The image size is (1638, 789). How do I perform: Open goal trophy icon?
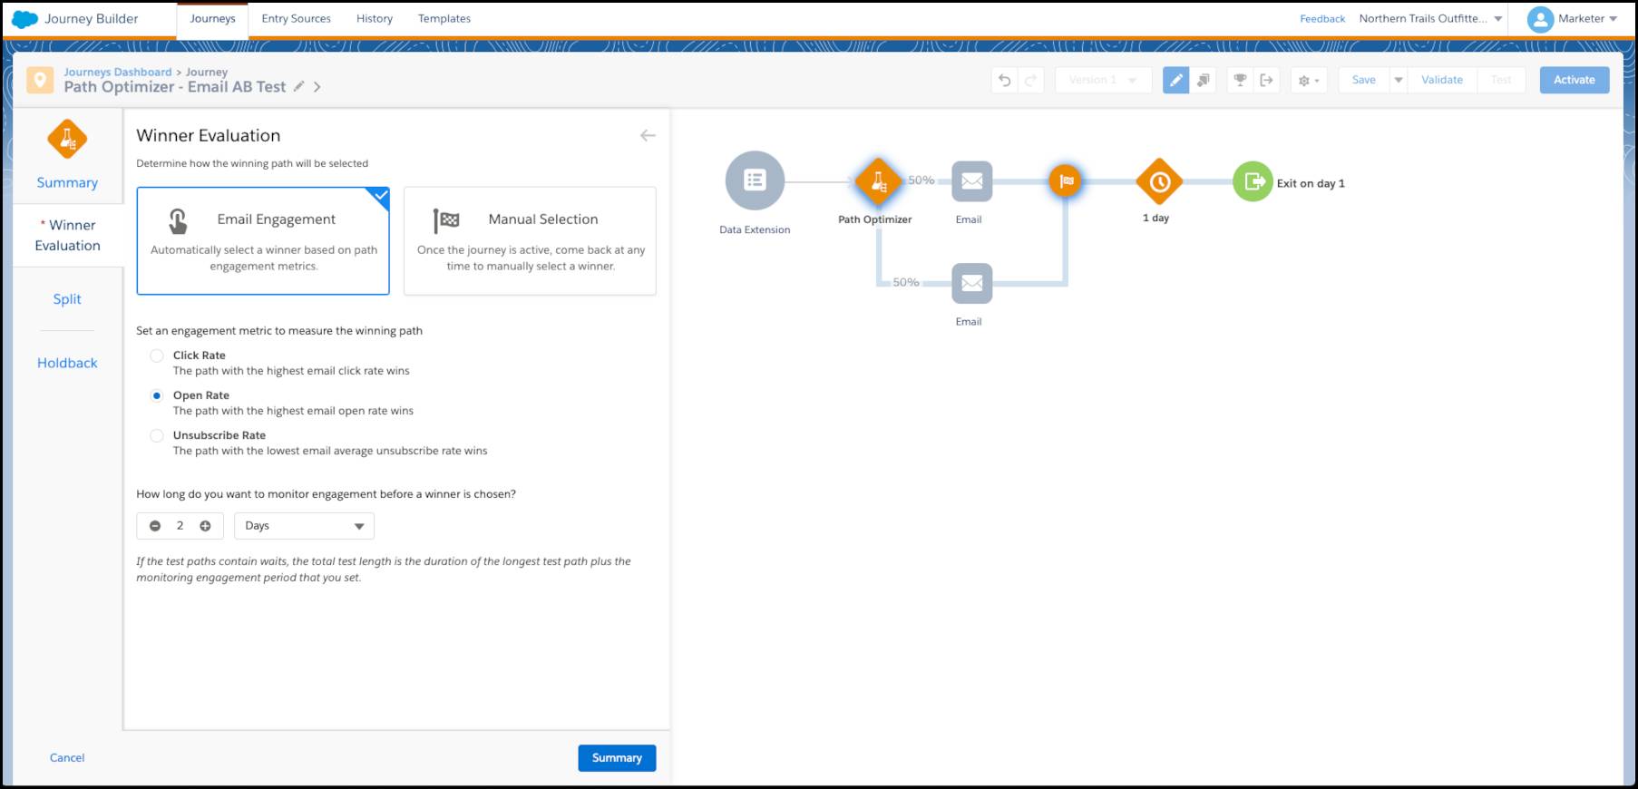(1240, 80)
